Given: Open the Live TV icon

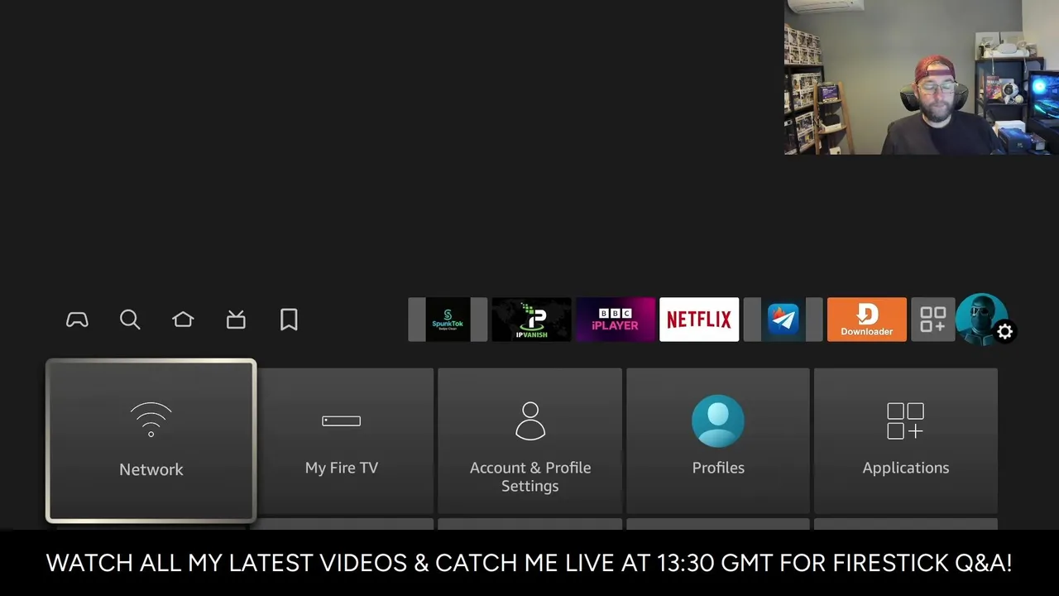Looking at the screenshot, I should click(236, 320).
